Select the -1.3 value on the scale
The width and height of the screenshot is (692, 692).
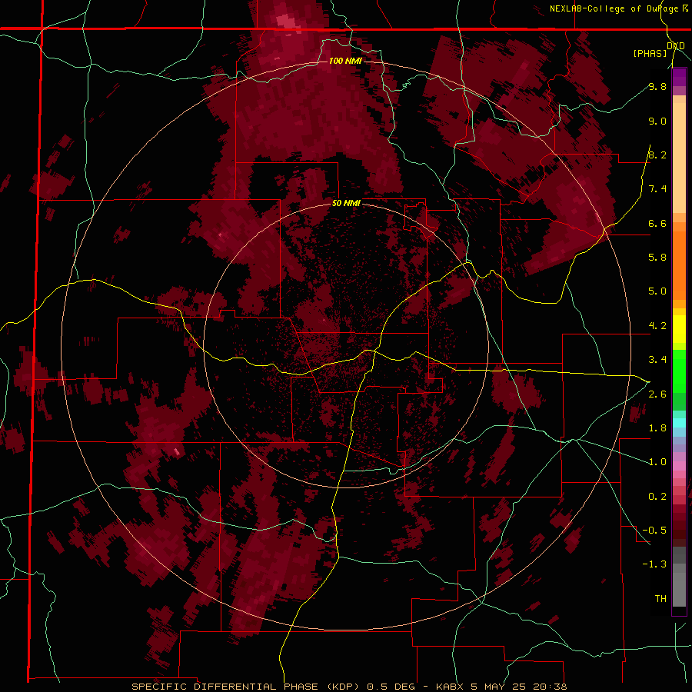coord(654,564)
